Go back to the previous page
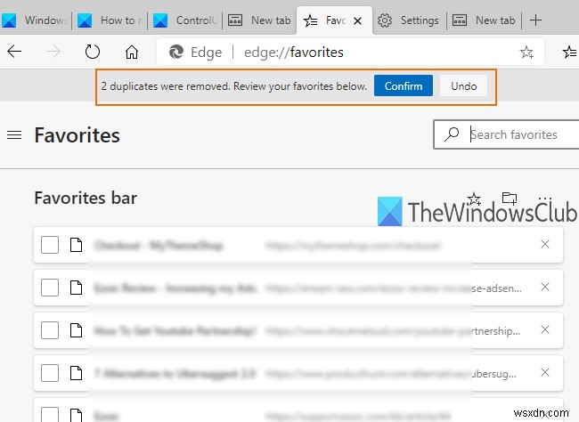 (x=14, y=52)
